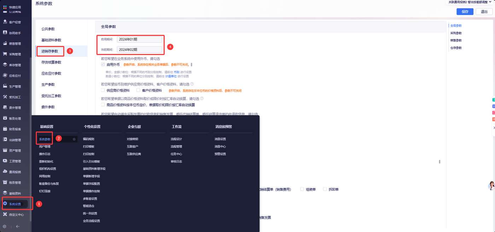Open the 库存管理 sidebar icon
Viewport: 495px width, 232px height.
[5, 65]
